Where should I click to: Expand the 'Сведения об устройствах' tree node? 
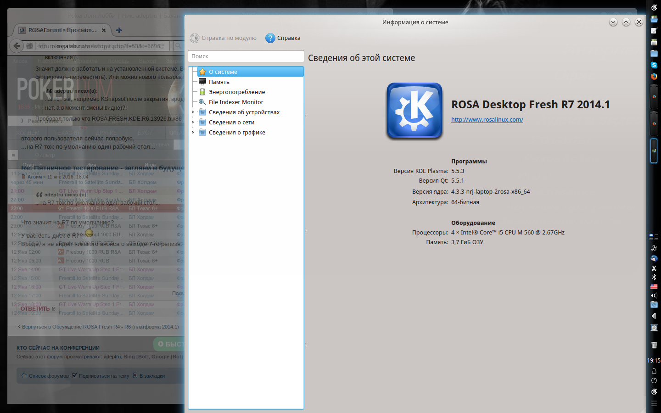coord(193,112)
